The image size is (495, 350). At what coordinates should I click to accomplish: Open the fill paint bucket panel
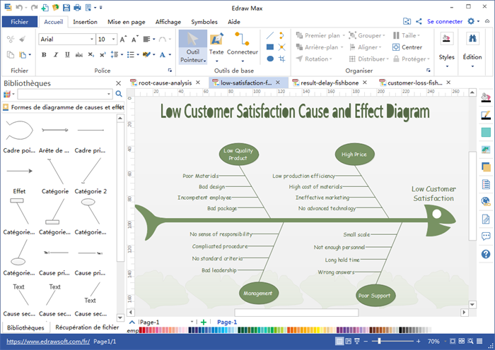tap(486, 97)
